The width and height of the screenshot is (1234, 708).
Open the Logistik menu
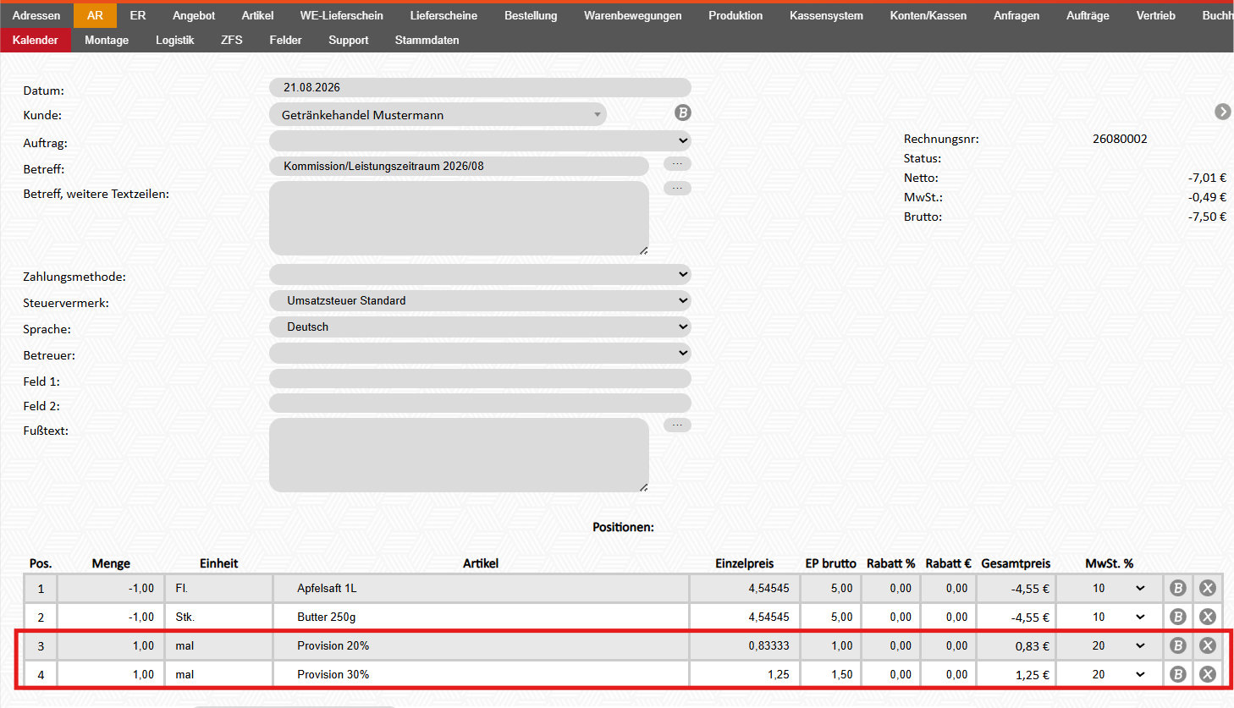point(174,40)
